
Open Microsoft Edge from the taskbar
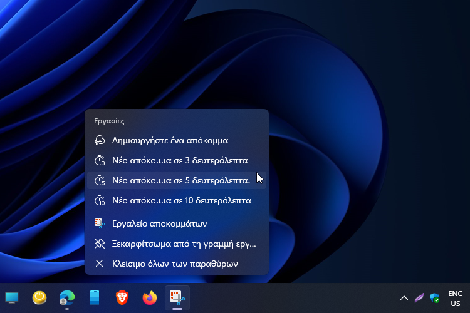pos(67,298)
